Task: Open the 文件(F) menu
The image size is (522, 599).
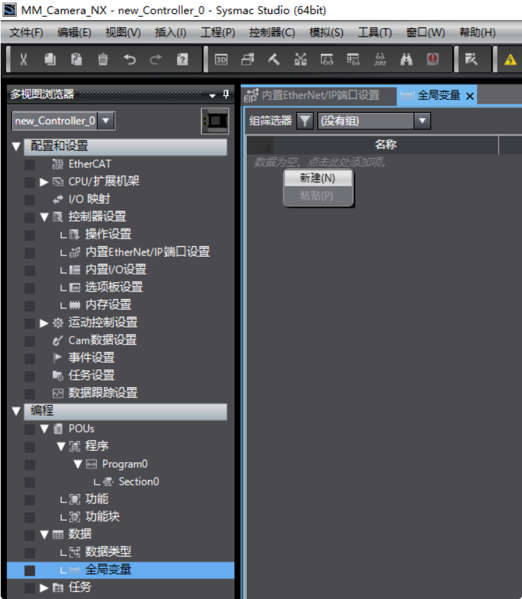Action: point(26,32)
